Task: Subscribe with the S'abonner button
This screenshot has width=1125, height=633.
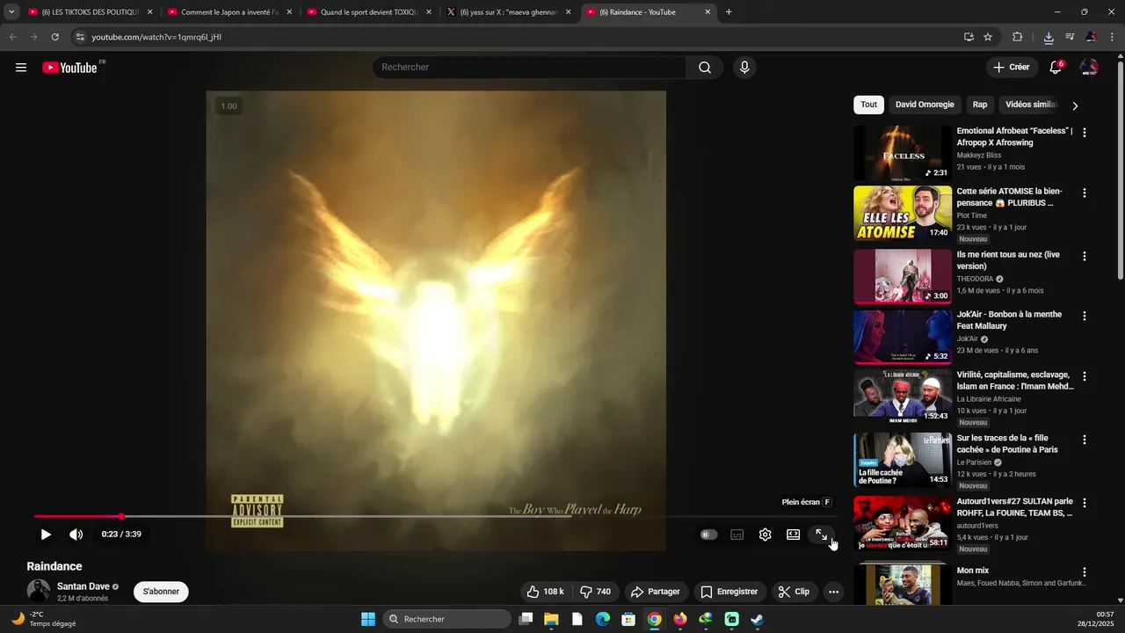Action: 161,592
